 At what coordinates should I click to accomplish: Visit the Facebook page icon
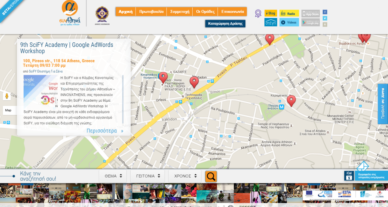(325, 12)
